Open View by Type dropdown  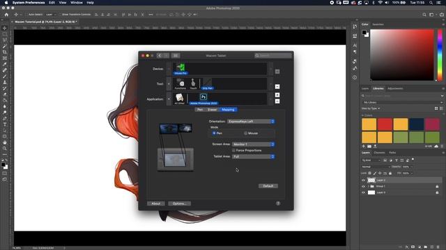[371, 108]
